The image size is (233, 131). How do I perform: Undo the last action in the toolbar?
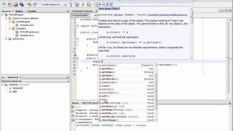[29, 5]
